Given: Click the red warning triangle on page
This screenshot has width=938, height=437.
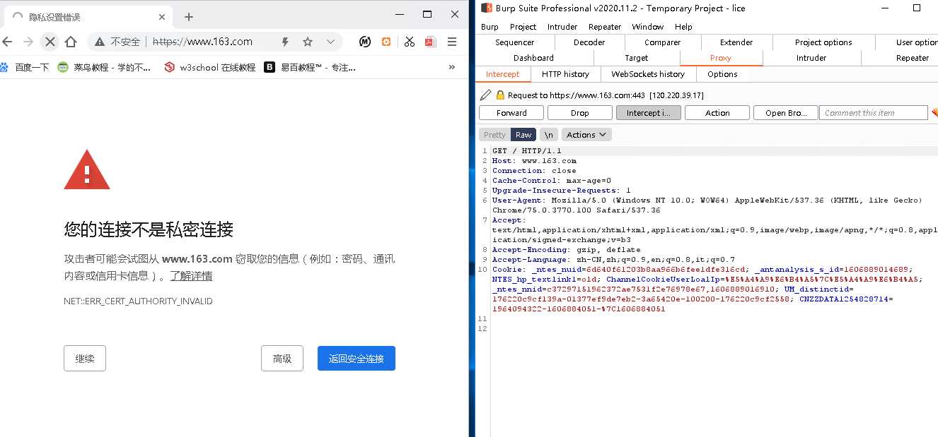Looking at the screenshot, I should coord(87,169).
